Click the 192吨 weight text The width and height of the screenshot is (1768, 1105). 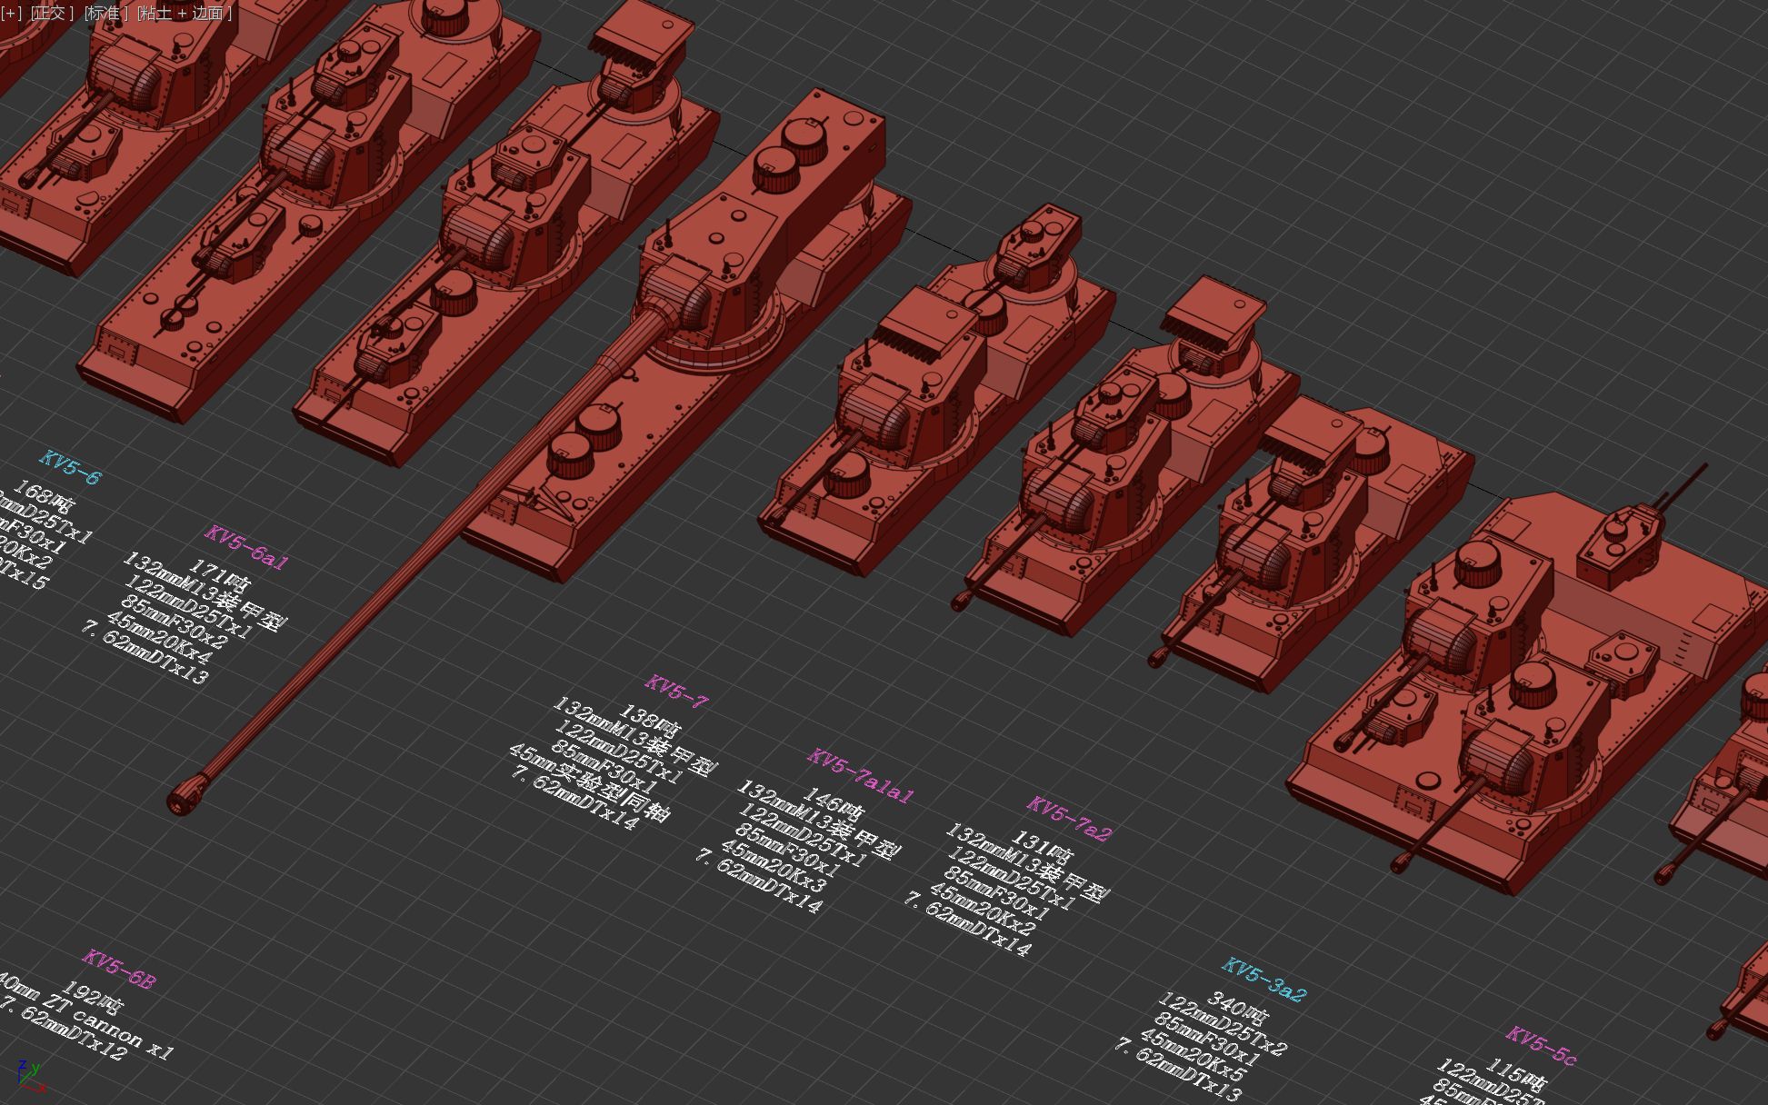click(93, 997)
